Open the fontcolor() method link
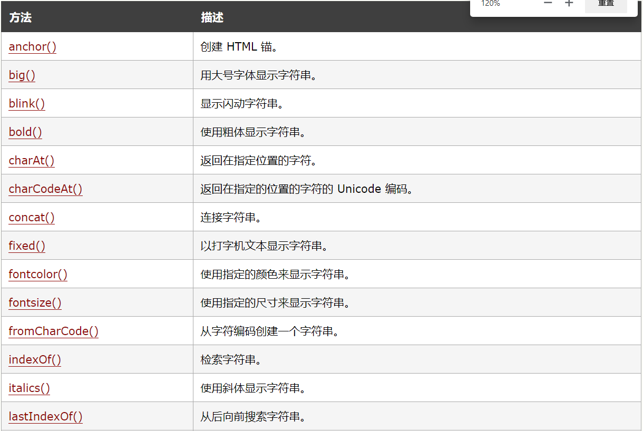The image size is (643, 431). point(38,275)
